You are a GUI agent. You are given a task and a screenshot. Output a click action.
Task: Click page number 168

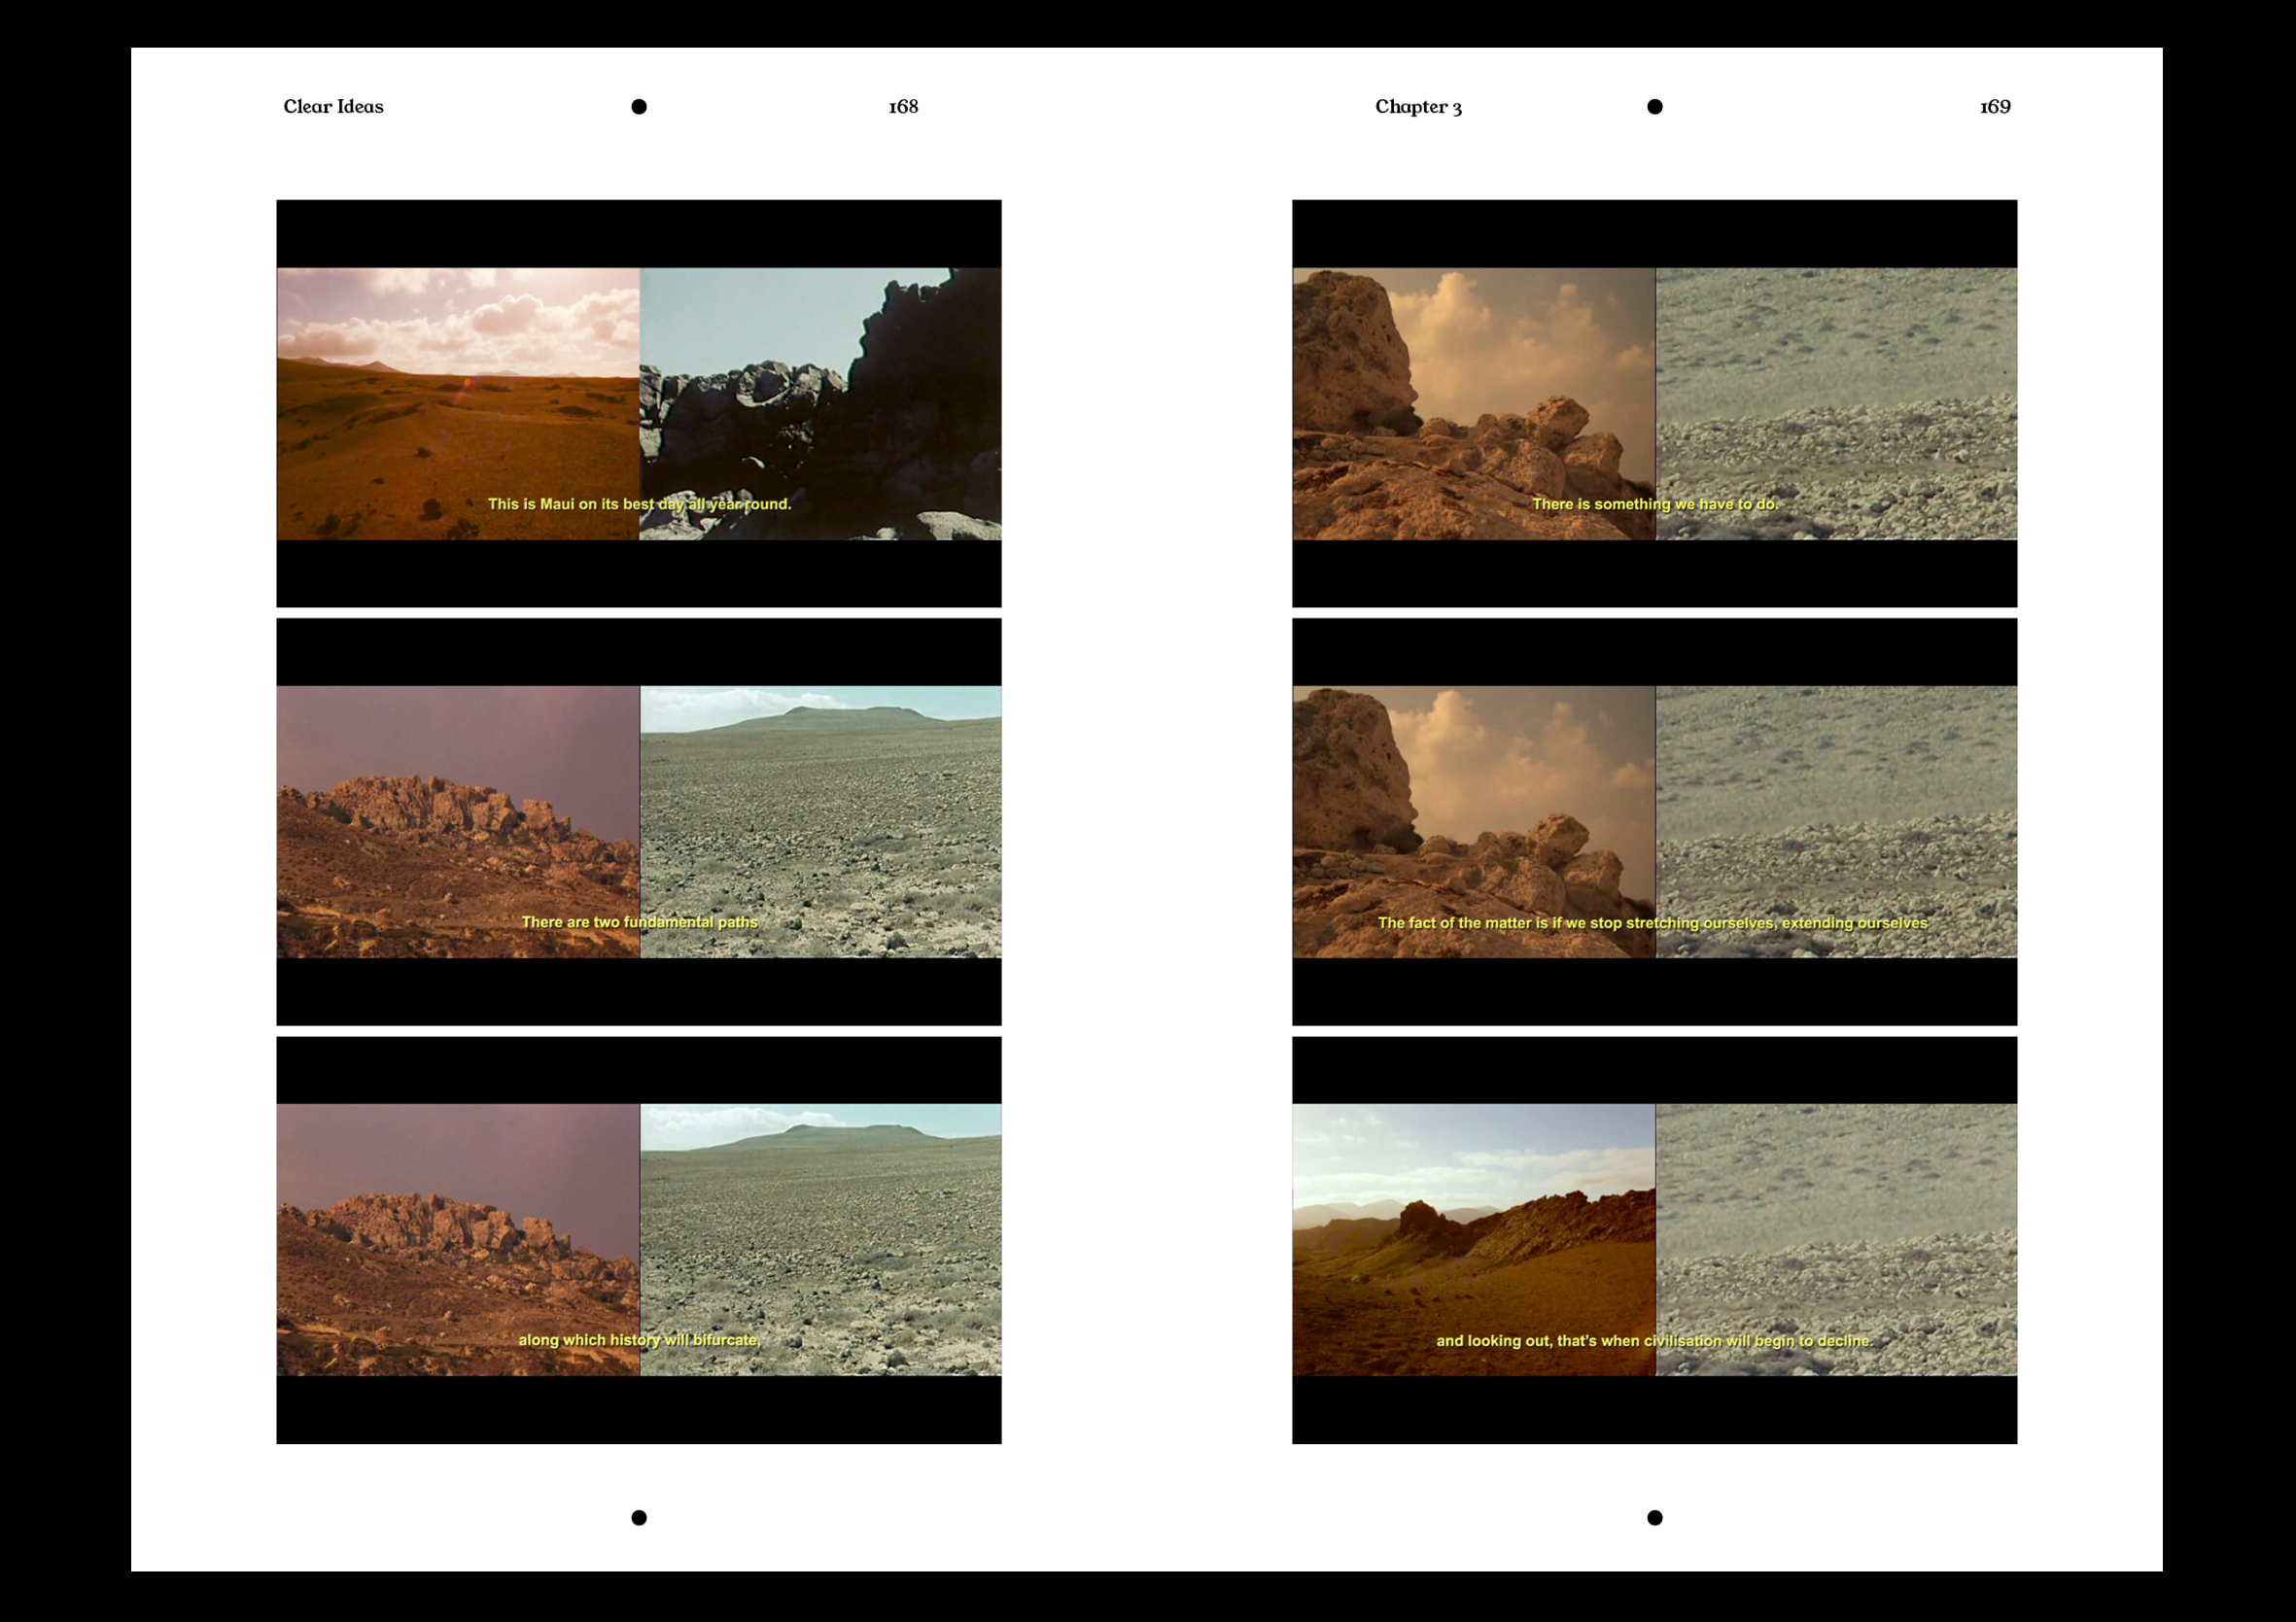point(903,106)
